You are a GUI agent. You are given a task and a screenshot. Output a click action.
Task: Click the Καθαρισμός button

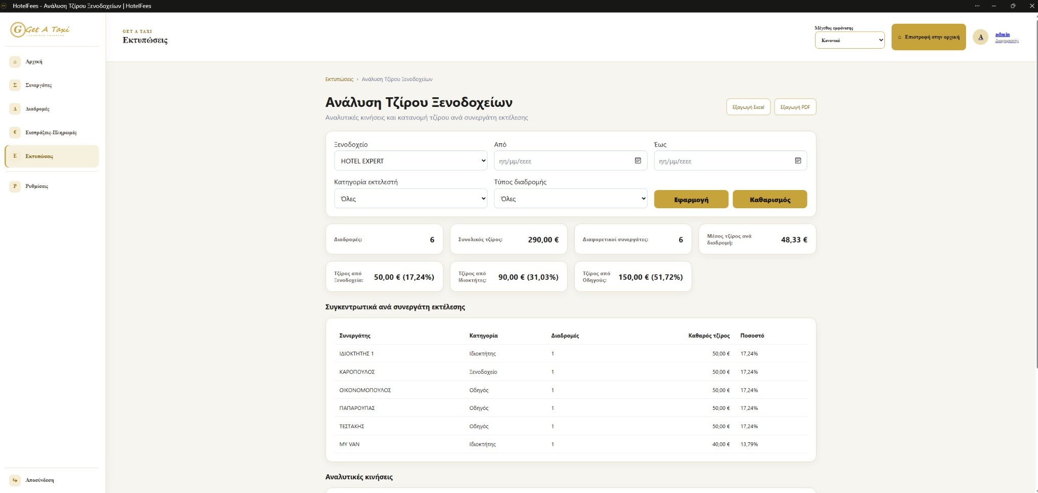770,199
